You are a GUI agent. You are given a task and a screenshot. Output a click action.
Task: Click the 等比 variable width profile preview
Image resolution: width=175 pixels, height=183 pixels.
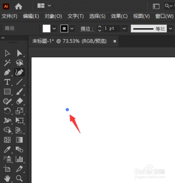tap(149, 28)
